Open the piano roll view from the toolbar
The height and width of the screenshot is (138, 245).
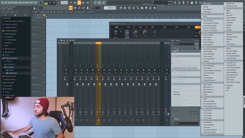click(125, 8)
